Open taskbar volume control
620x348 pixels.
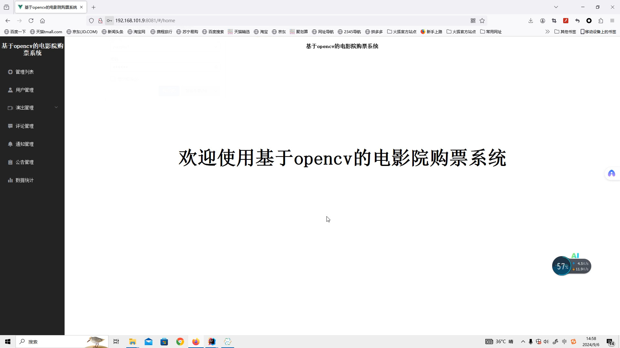click(x=546, y=342)
